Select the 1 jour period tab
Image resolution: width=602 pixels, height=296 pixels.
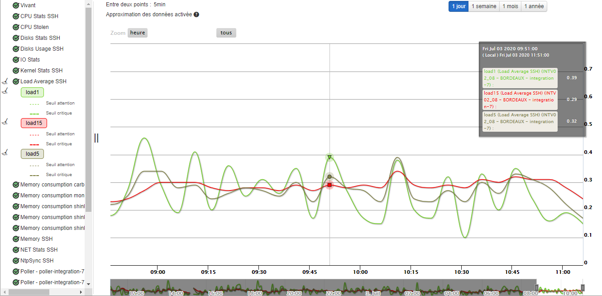click(x=459, y=6)
